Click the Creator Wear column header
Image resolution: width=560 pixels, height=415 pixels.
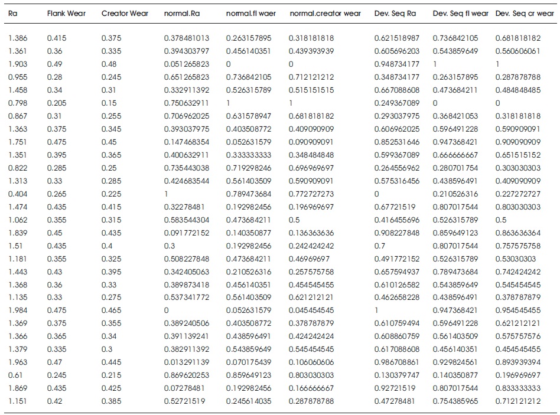(125, 14)
